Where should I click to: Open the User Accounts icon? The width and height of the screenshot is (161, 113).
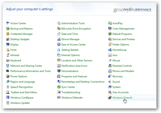(x=110, y=92)
